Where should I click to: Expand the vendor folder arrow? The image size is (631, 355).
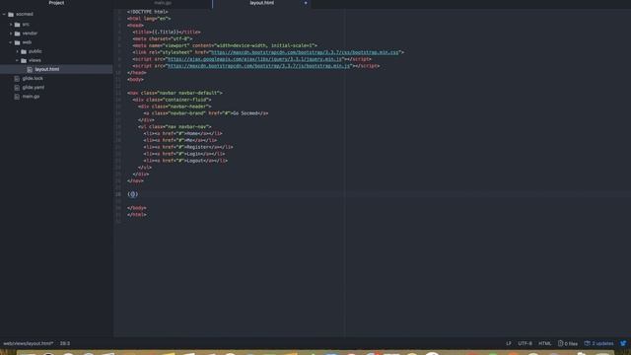pos(11,34)
